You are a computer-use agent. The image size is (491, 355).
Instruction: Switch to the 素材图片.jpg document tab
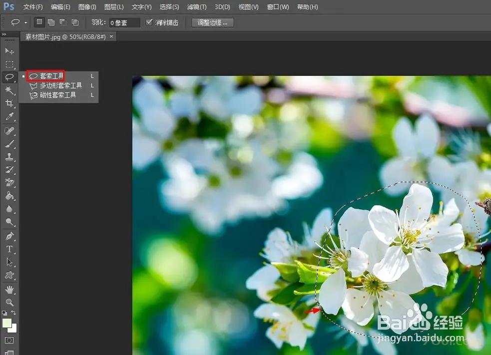[65, 36]
